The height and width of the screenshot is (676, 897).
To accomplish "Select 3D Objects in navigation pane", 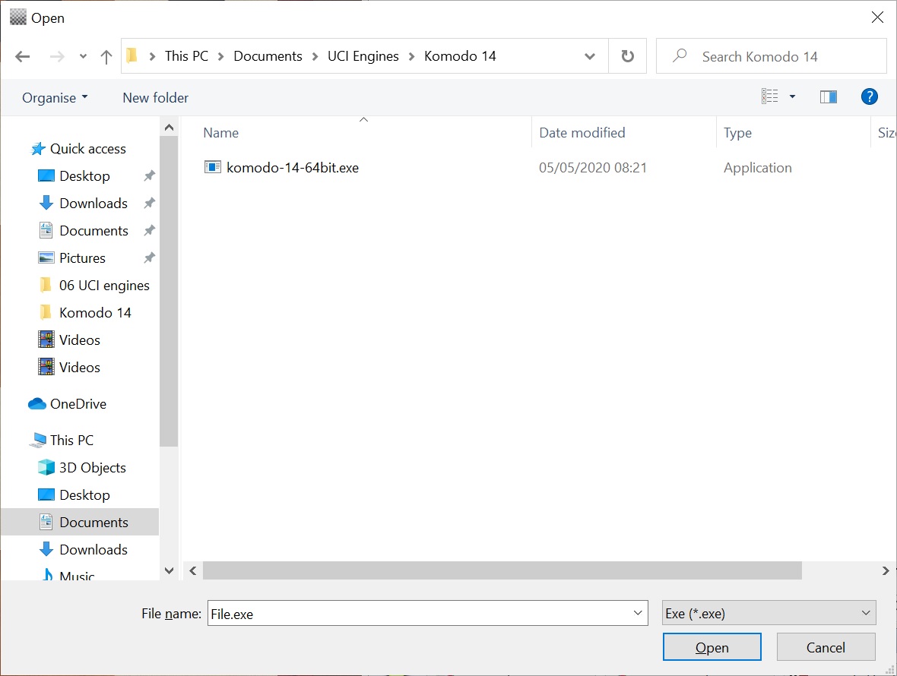I will click(x=92, y=468).
